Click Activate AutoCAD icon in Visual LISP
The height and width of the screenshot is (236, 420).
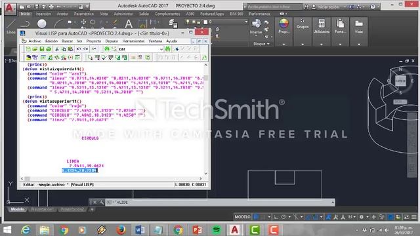click(28, 58)
